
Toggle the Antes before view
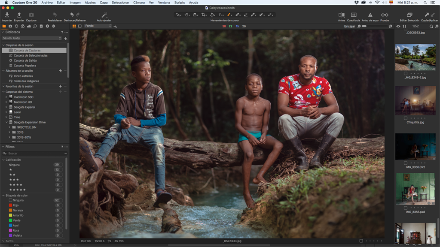342,15
